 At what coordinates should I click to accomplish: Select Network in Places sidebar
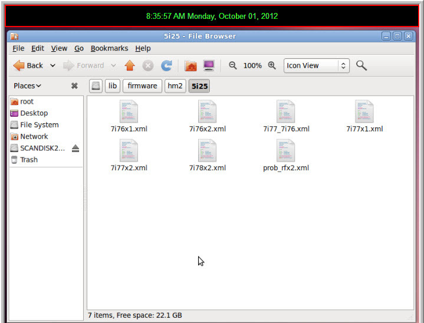pos(46,137)
